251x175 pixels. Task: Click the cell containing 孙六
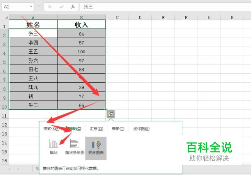(33, 60)
